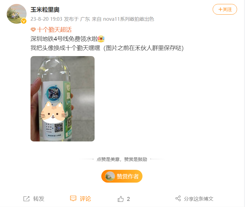Viewport: 245px width, 207px height.
Task: Click the small avatar inside the 赞赏作者 button
Action: coord(110,176)
